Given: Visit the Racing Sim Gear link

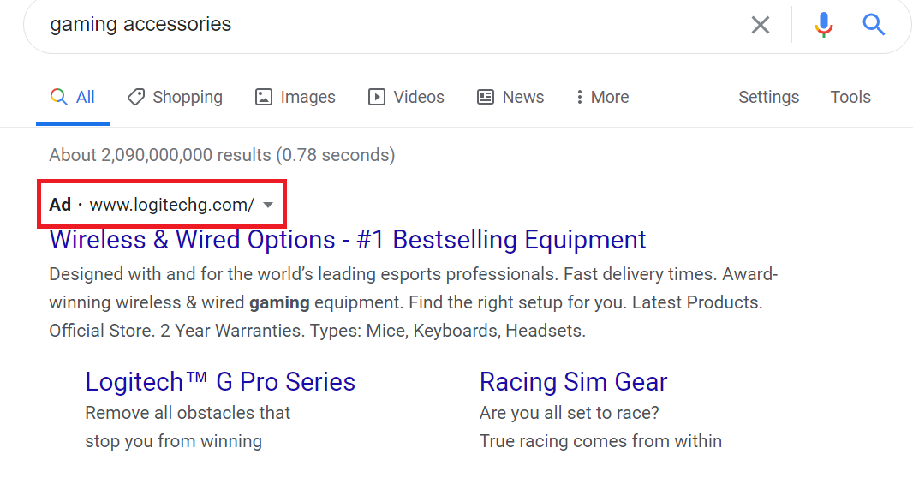Looking at the screenshot, I should click(573, 381).
